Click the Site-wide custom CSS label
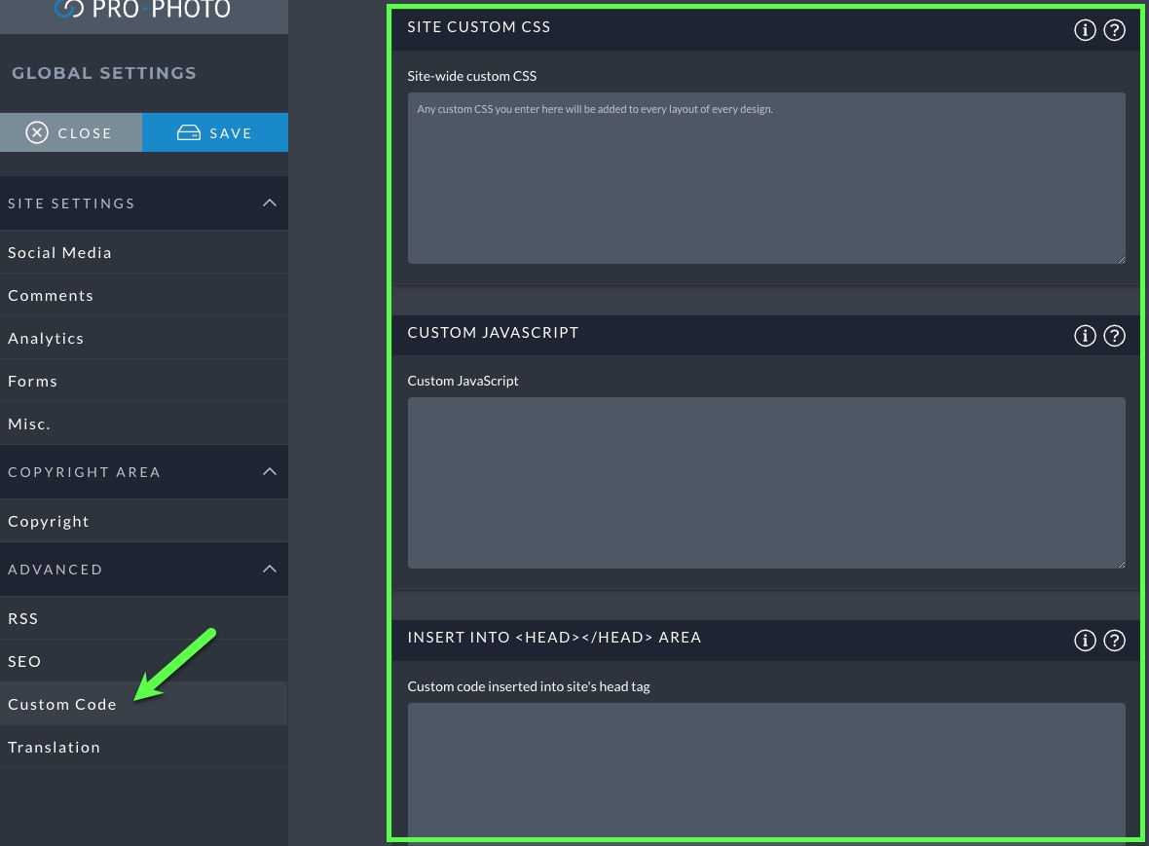The height and width of the screenshot is (846, 1149). [472, 75]
